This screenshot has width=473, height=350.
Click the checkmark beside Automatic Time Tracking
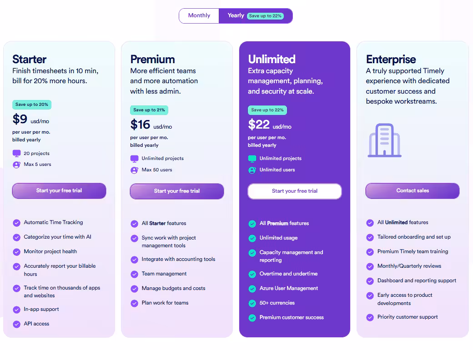pos(17,223)
